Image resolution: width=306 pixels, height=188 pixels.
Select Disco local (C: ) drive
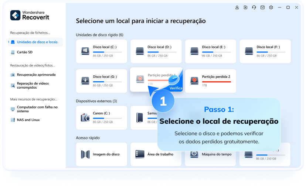(101, 51)
